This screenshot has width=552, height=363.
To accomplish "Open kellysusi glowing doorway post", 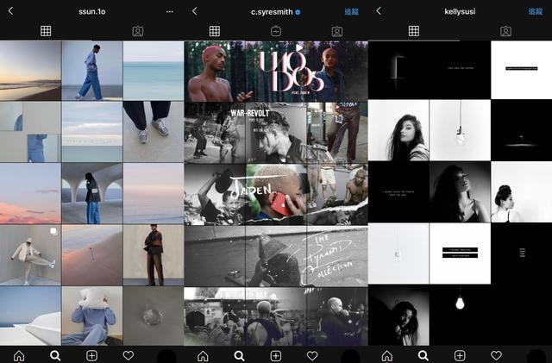I will (x=398, y=70).
